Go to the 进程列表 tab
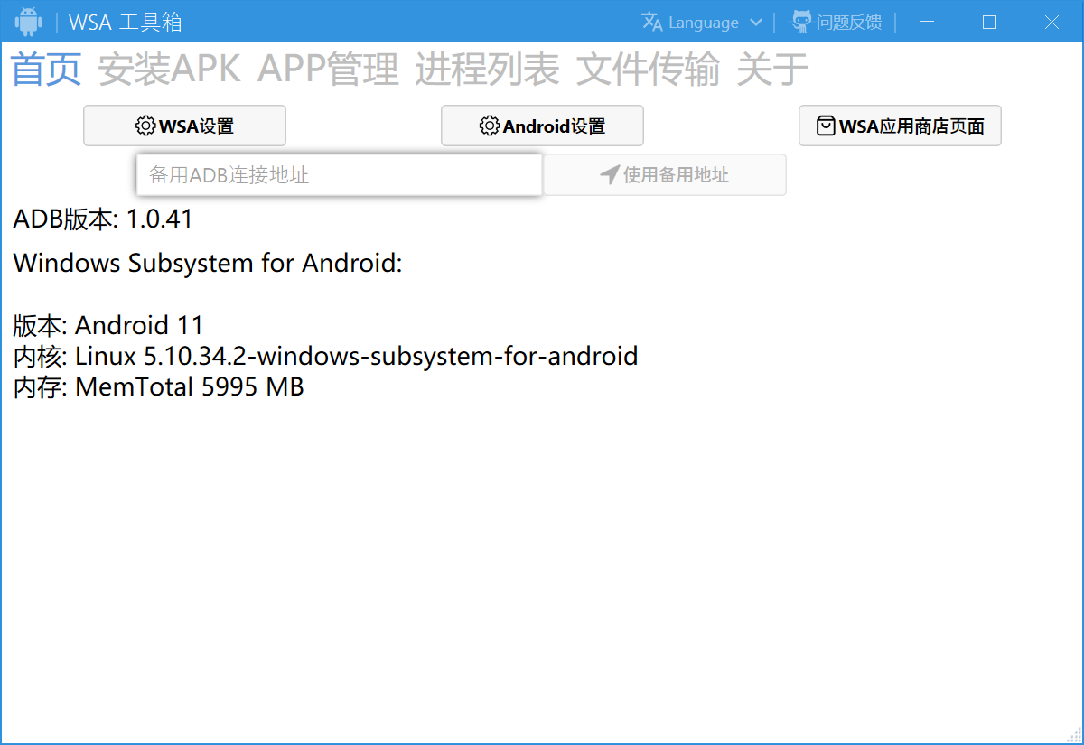 [487, 69]
